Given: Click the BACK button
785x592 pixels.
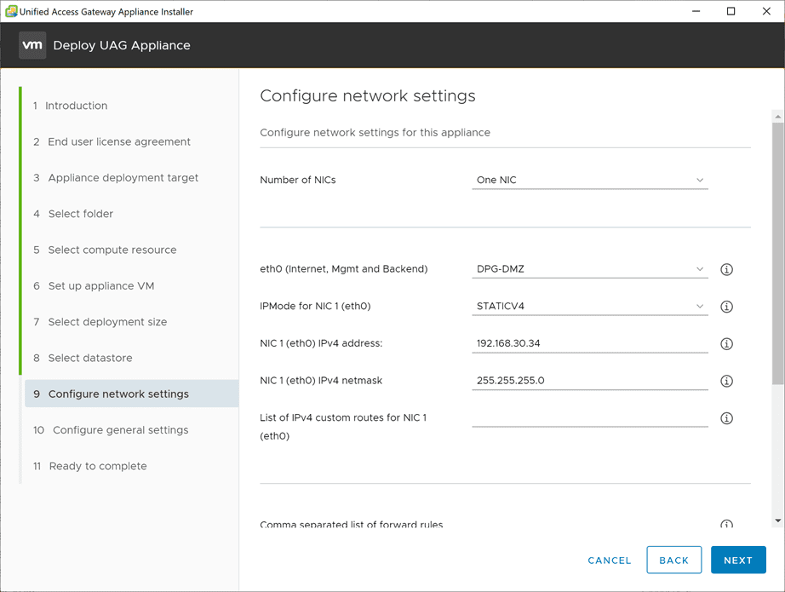Looking at the screenshot, I should click(x=674, y=560).
